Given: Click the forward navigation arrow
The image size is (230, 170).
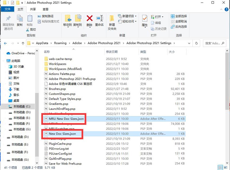Looking at the screenshot, I should (12, 43).
